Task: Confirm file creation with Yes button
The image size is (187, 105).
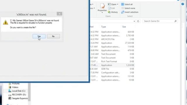Action: [39, 36]
